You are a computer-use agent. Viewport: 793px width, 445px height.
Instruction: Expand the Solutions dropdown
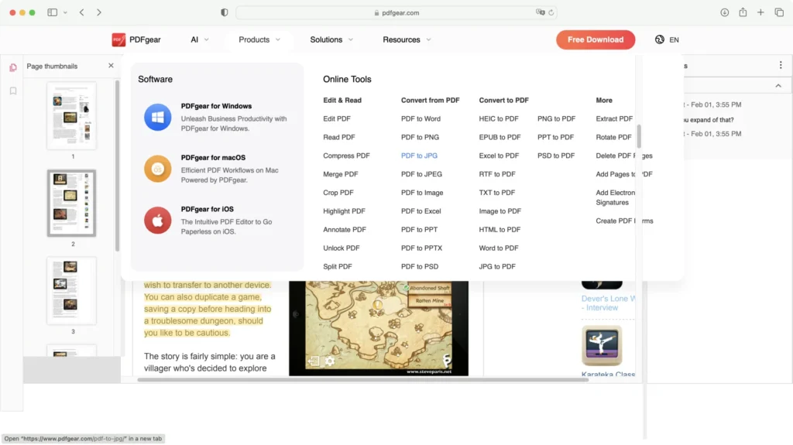(331, 39)
